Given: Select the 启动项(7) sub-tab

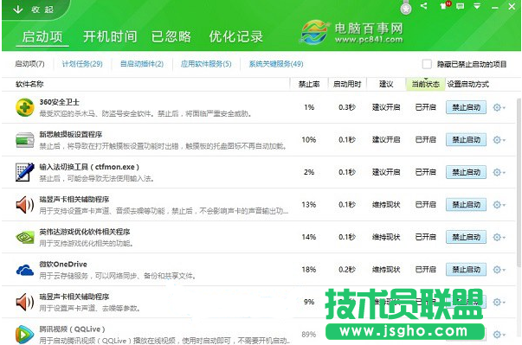Looking at the screenshot, I should [x=29, y=64].
